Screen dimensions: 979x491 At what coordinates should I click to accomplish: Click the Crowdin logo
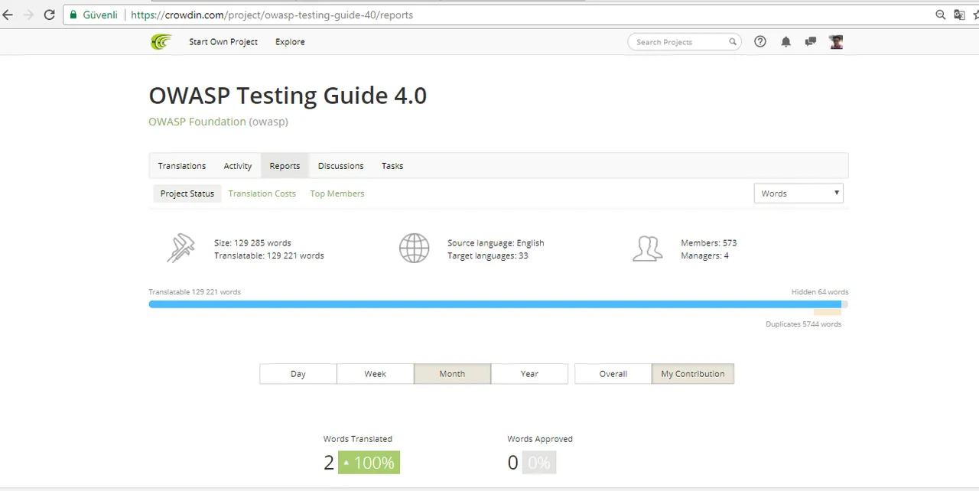[161, 42]
